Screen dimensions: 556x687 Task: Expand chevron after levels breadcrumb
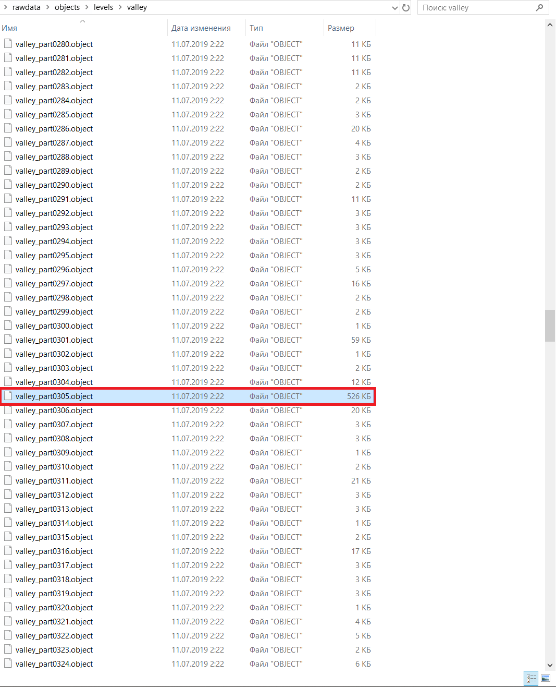click(x=120, y=7)
